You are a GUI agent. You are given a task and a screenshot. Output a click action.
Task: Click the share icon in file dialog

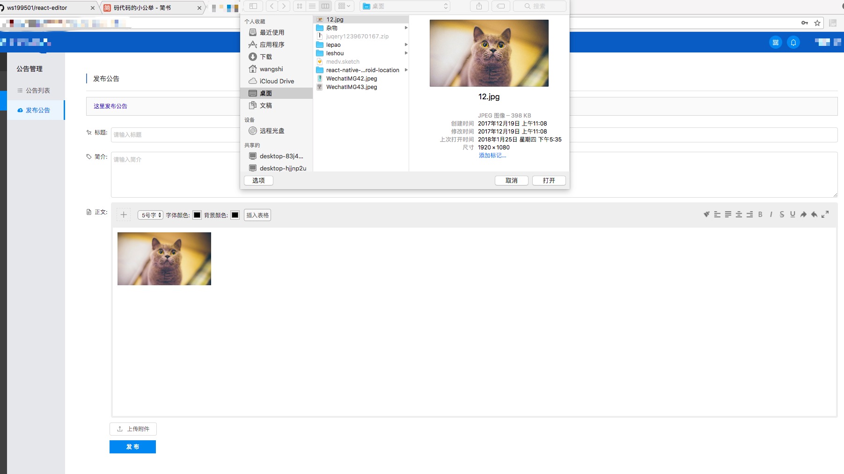click(x=479, y=6)
